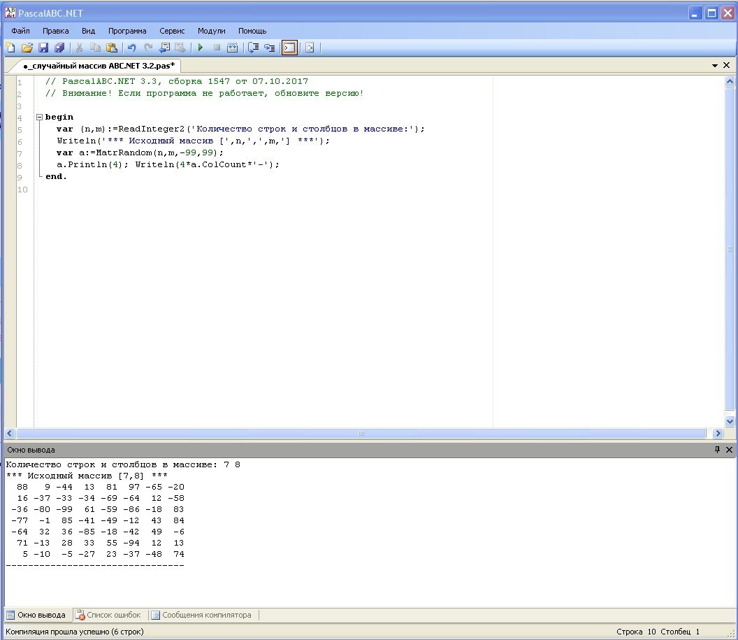The image size is (738, 640).
Task: Run the program with the green play icon
Action: (200, 48)
